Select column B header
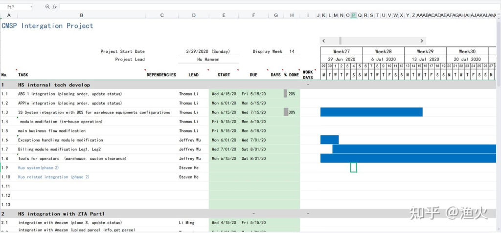501x233 pixels. [81, 15]
